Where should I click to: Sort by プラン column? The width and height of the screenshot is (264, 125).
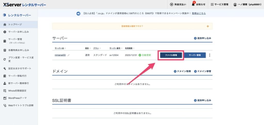click(97, 48)
